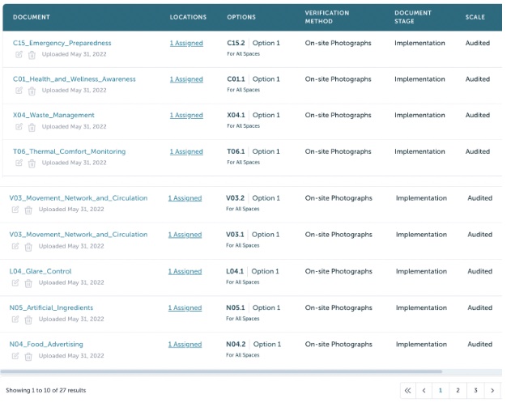
Task: Go to page 3 of results
Action: (475, 390)
